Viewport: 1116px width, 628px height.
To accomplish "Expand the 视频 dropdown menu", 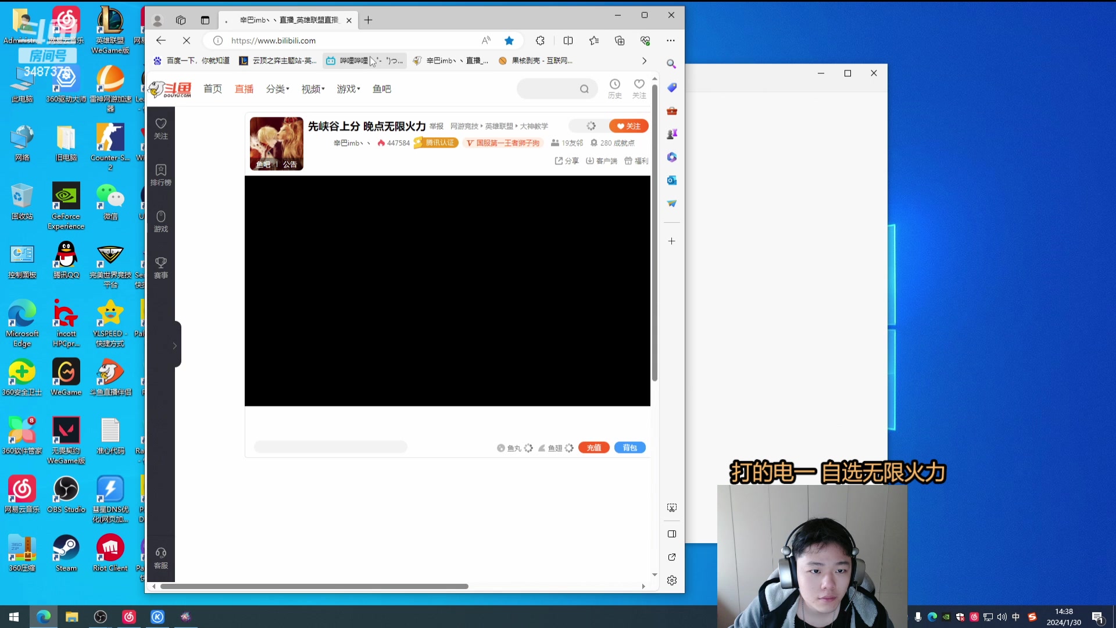I will point(313,89).
